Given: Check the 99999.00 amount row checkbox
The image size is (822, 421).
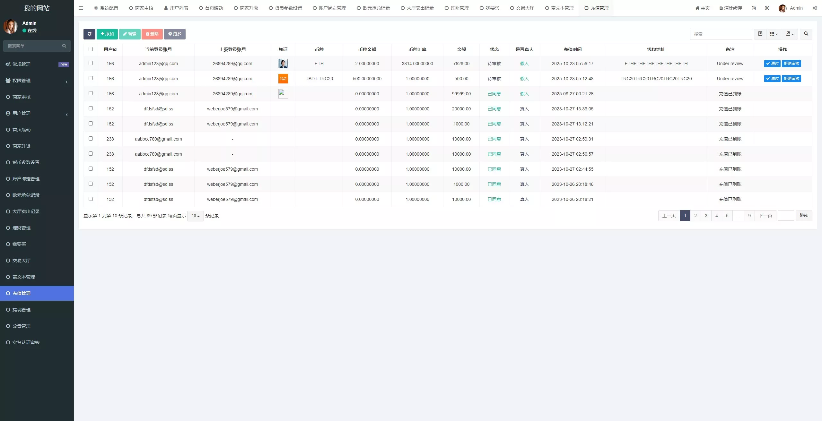Looking at the screenshot, I should coord(91,93).
